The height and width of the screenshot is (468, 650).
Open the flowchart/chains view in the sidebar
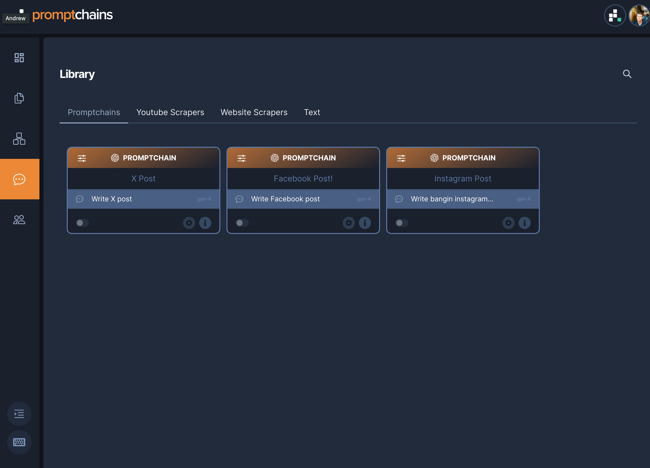pos(19,139)
